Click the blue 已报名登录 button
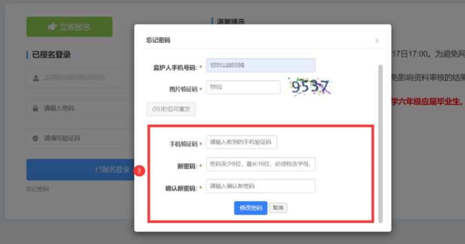 click(x=80, y=170)
